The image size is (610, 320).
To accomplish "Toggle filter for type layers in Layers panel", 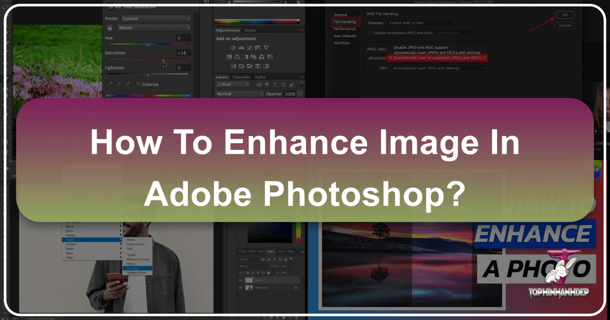I will 275,84.
